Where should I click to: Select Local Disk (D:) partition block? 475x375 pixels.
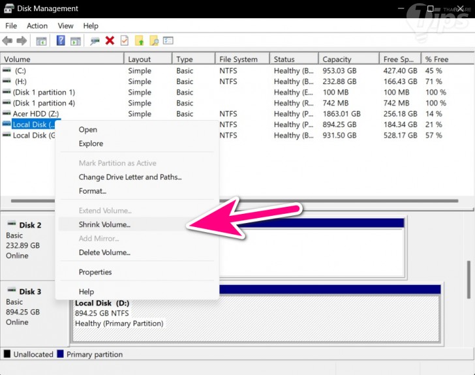coord(256,313)
